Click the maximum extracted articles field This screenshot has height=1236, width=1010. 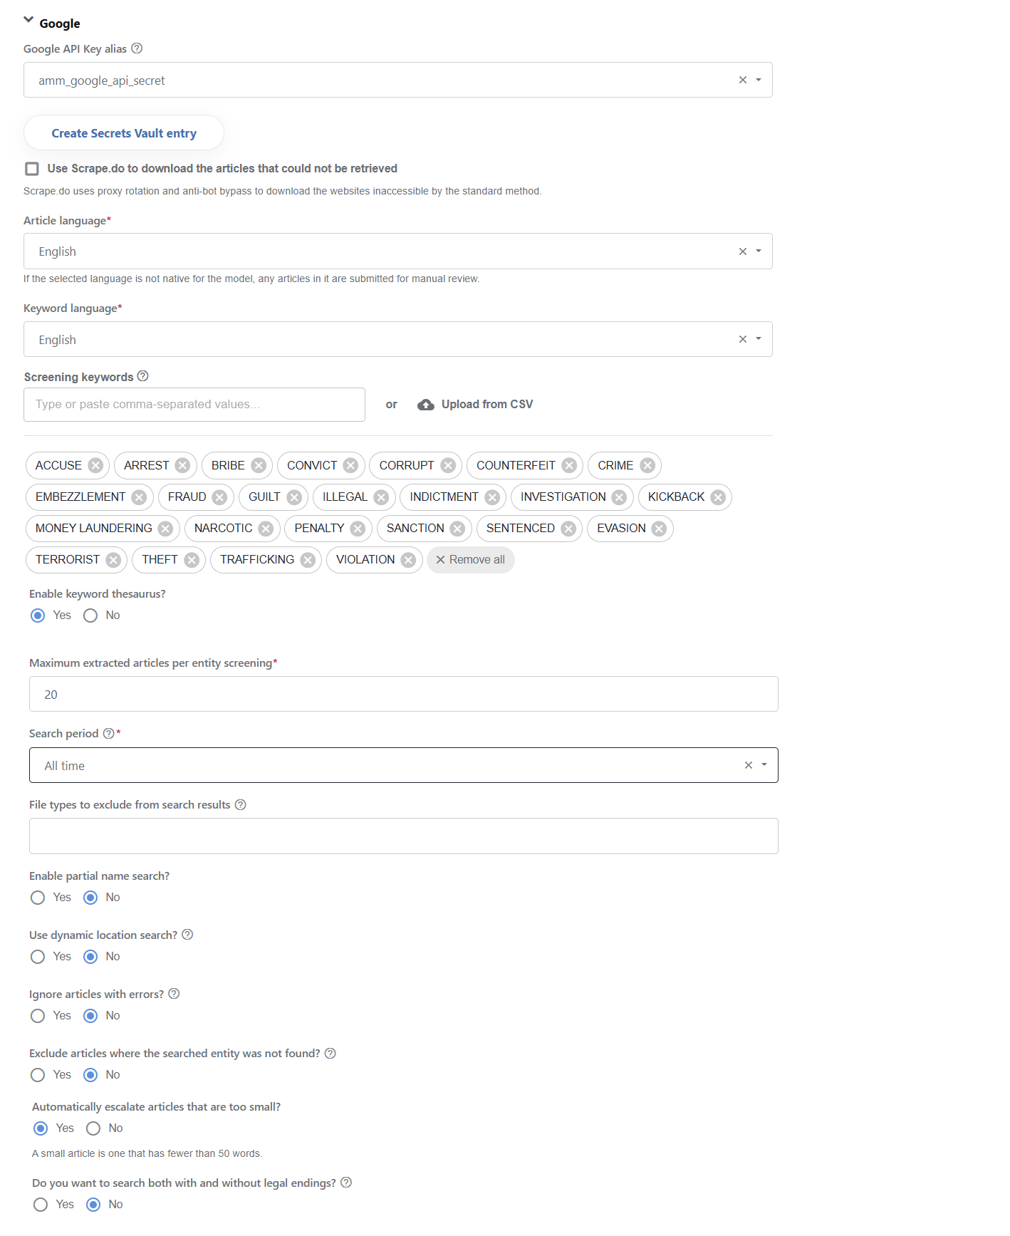pos(403,694)
